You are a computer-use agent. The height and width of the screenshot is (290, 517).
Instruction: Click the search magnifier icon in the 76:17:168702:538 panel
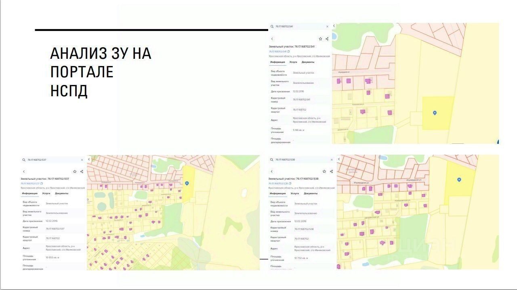(272, 159)
